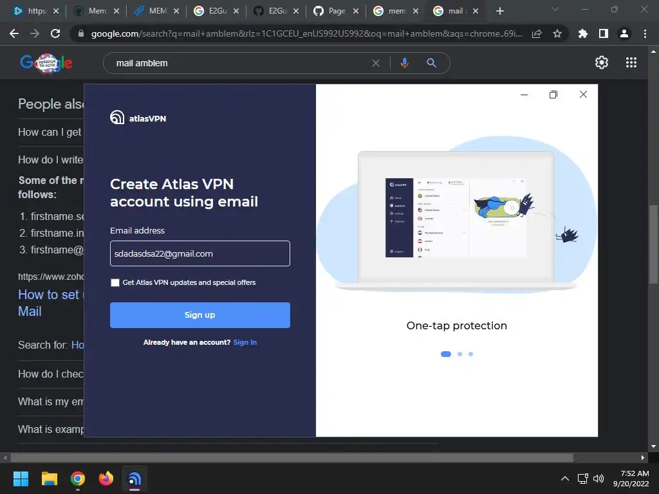
Task: Bookmark this page with star icon
Action: pos(557,33)
